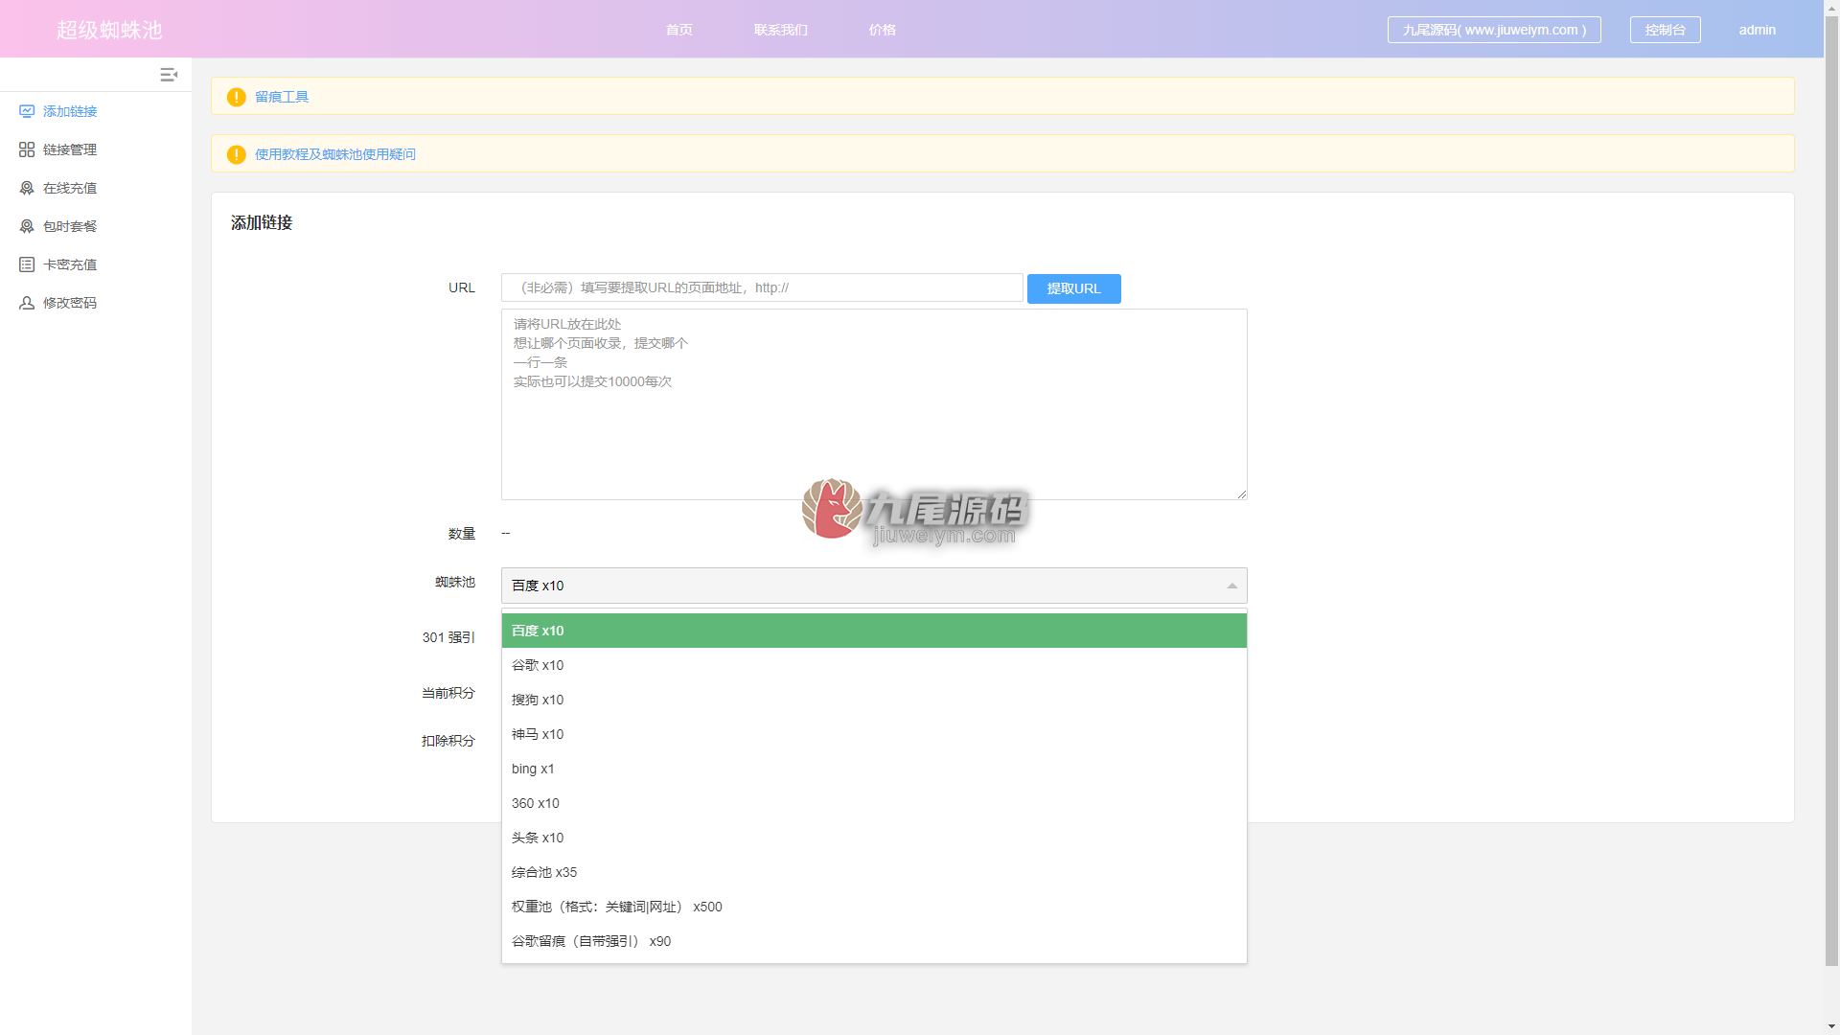This screenshot has width=1840, height=1035.
Task: Choose 综合池 x35 option
Action: 874,872
